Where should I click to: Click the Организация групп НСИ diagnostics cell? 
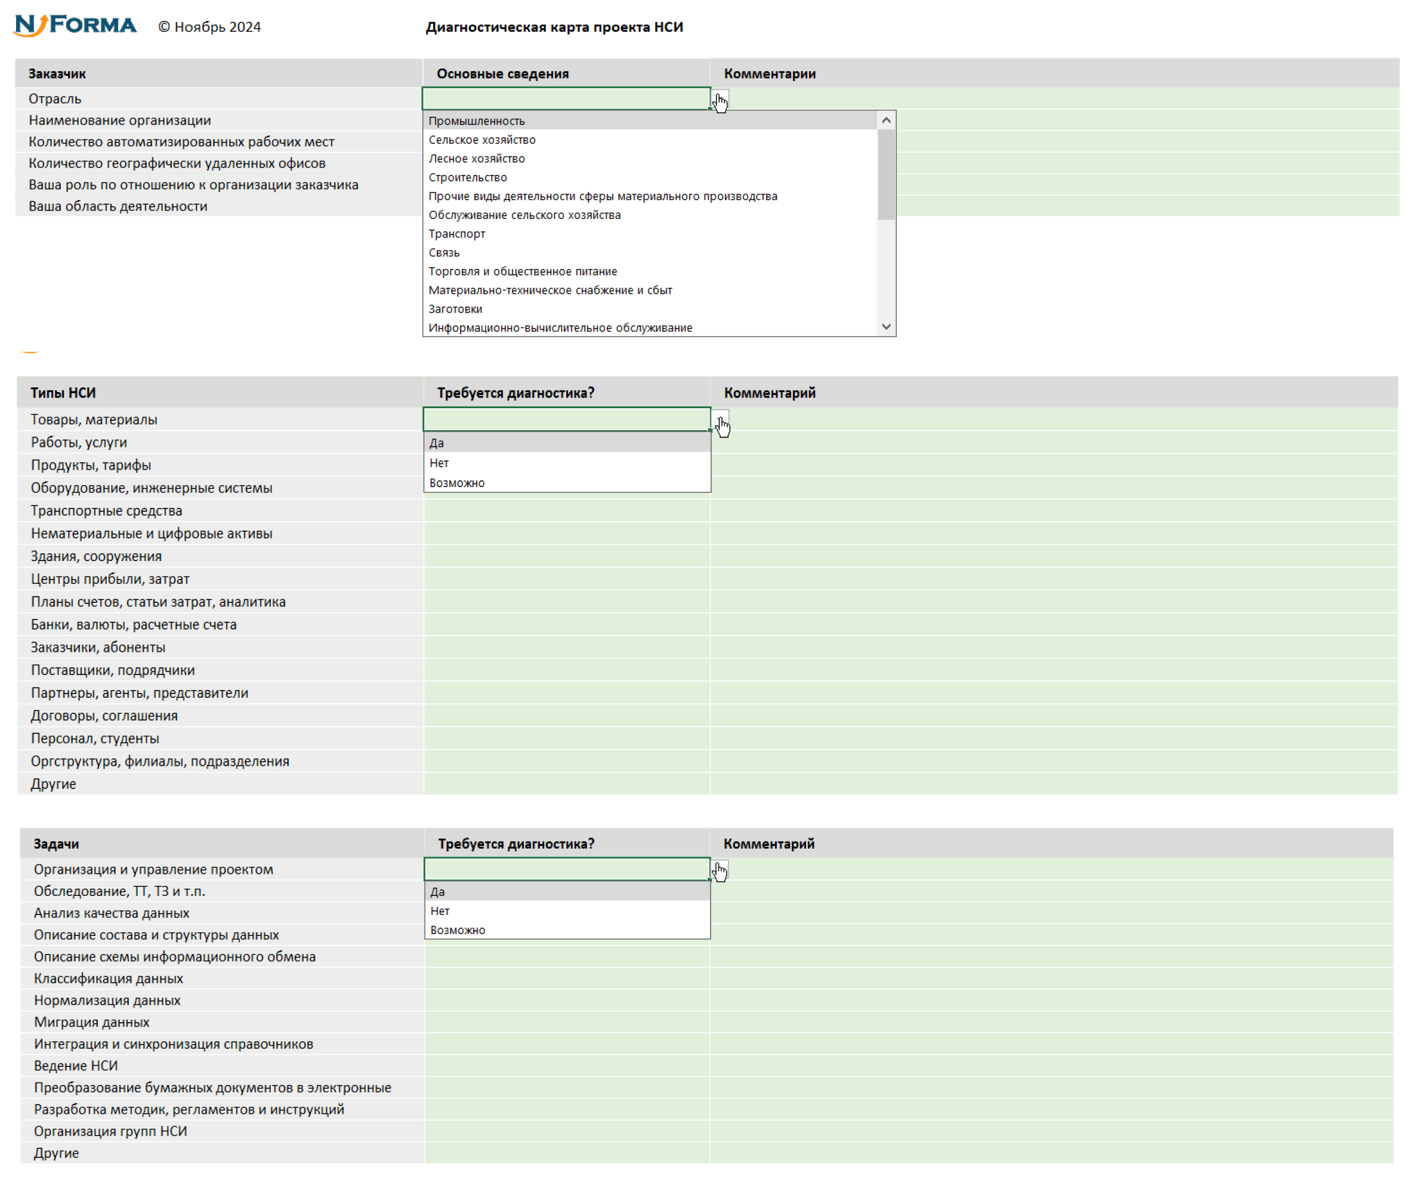pos(567,1132)
